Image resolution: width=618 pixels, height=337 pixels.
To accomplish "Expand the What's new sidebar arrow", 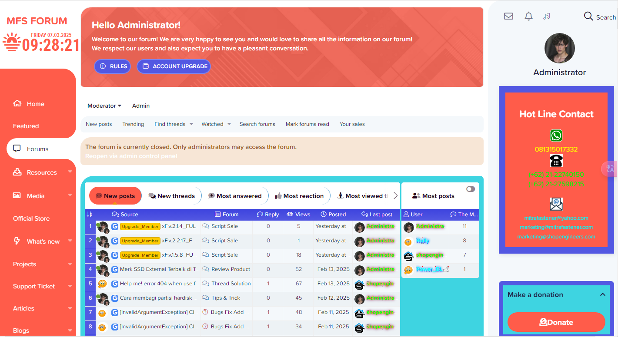I will [x=70, y=241].
